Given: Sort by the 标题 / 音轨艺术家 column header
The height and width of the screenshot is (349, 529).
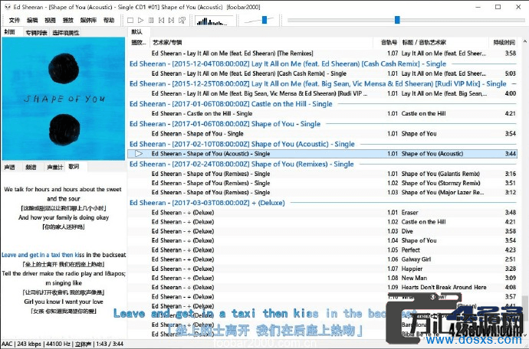Looking at the screenshot, I should [444, 42].
